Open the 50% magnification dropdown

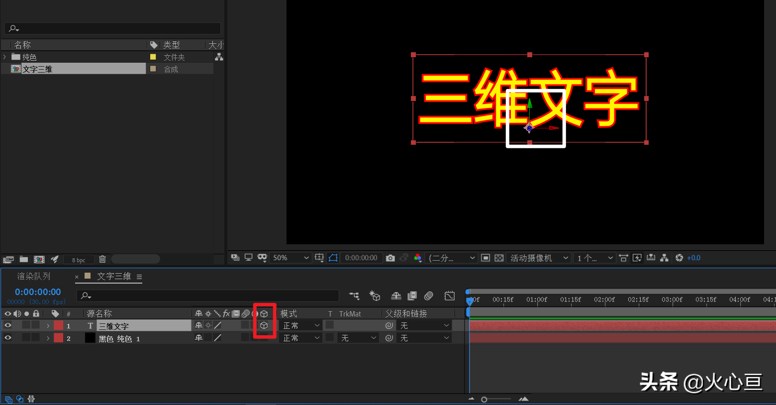coord(291,258)
